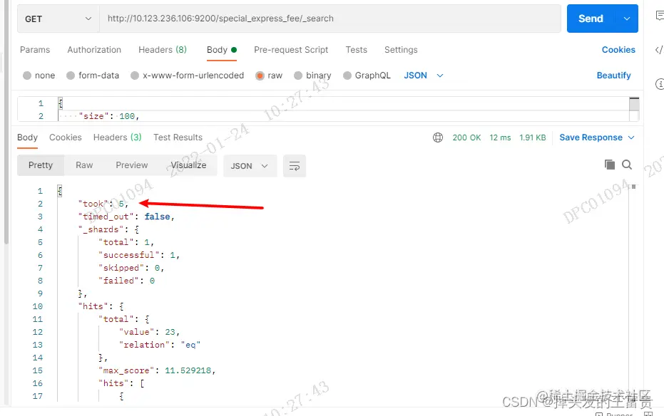This screenshot has height=416, width=664.
Task: Select the raw body type
Action: pos(269,76)
